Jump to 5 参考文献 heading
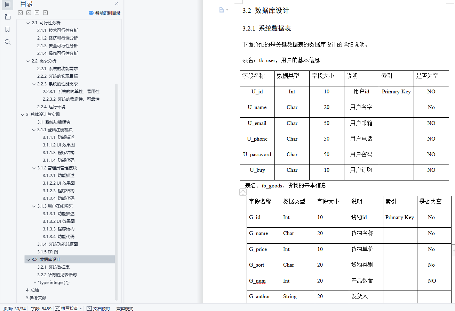Screen dimensions: 455x311 pos(36,298)
